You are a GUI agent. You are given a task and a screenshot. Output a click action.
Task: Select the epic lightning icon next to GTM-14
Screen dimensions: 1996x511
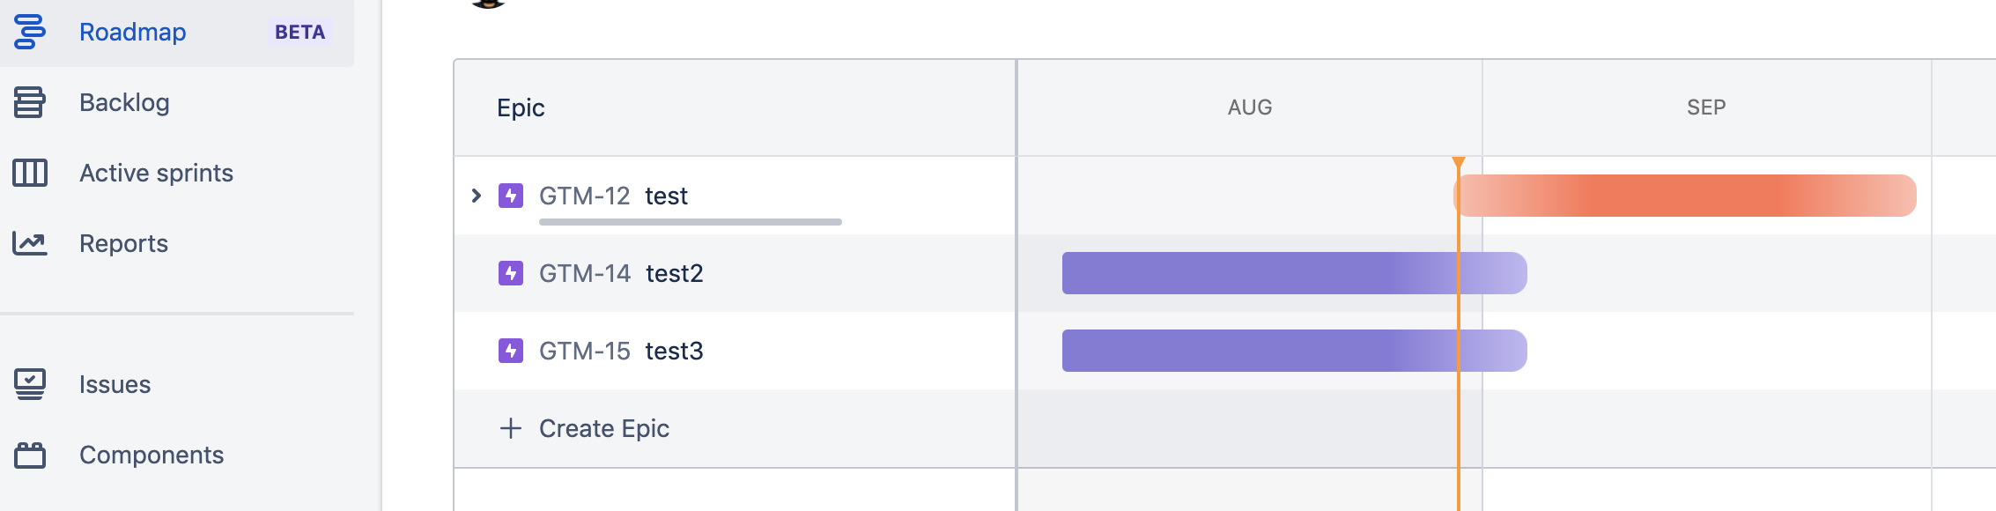tap(512, 273)
